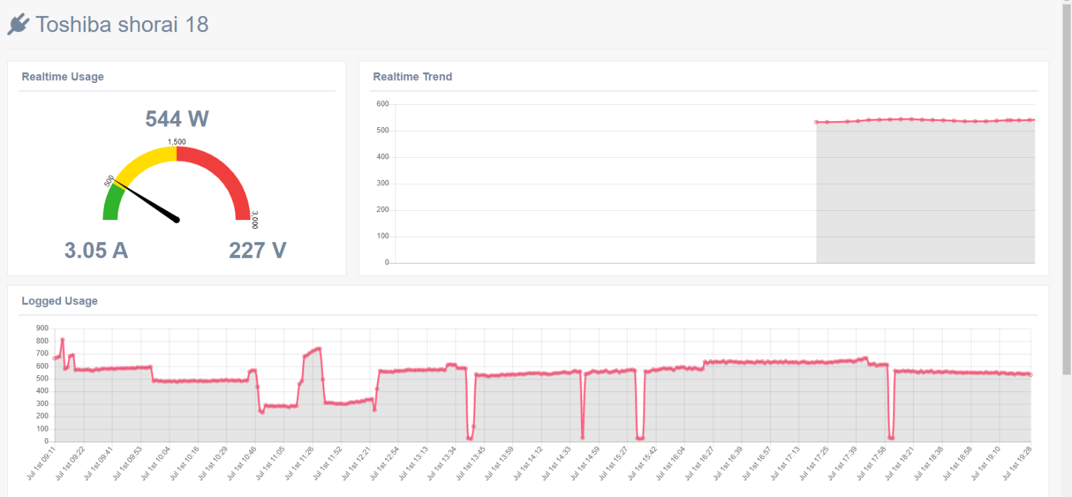1072x497 pixels.
Task: Click the 600 label on Realtime Trend axis
Action: point(383,104)
